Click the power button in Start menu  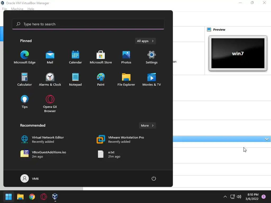click(x=154, y=178)
